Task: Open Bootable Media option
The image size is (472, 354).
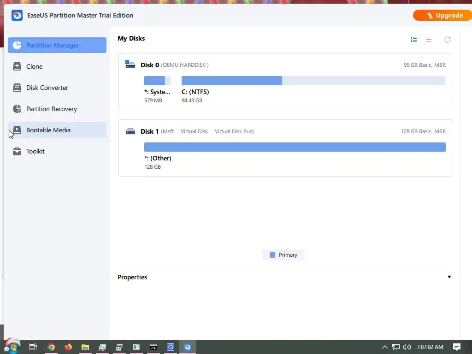Action: click(57, 130)
